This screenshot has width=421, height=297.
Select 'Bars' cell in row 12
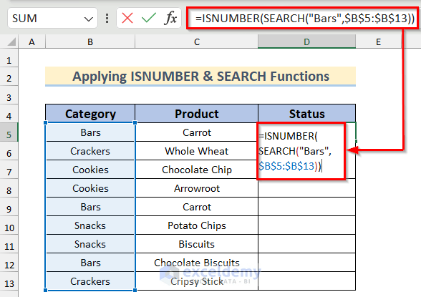pyautogui.click(x=90, y=263)
